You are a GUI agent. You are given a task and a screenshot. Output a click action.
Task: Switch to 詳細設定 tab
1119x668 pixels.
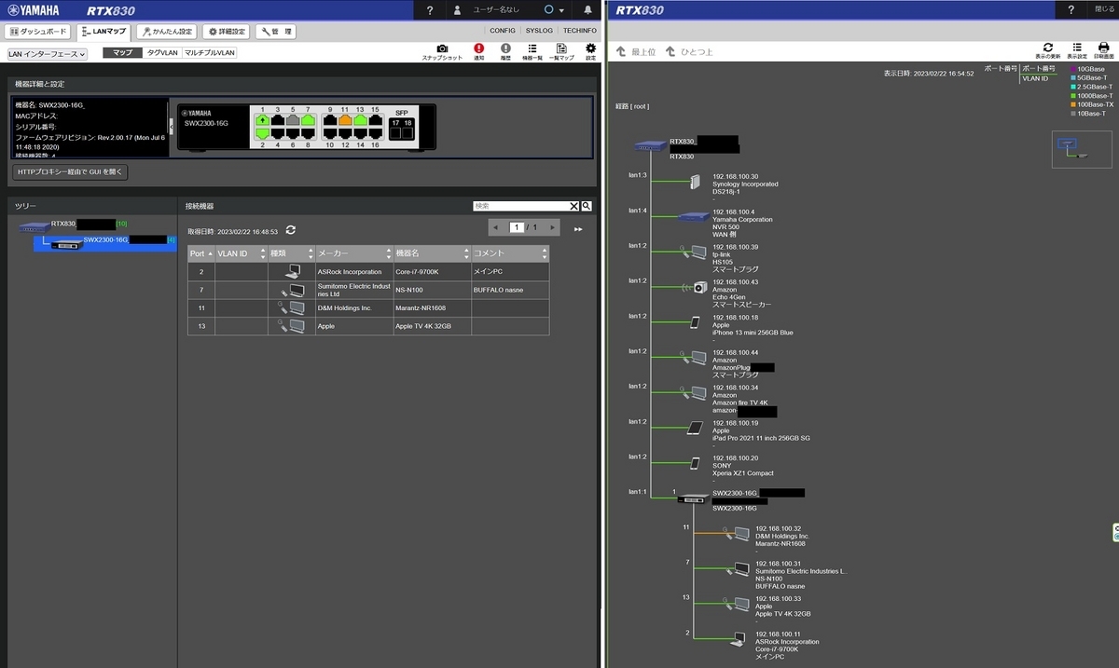point(226,32)
